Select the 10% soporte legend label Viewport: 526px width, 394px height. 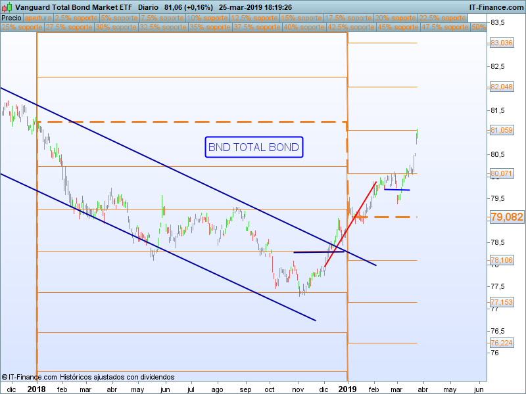click(x=208, y=18)
